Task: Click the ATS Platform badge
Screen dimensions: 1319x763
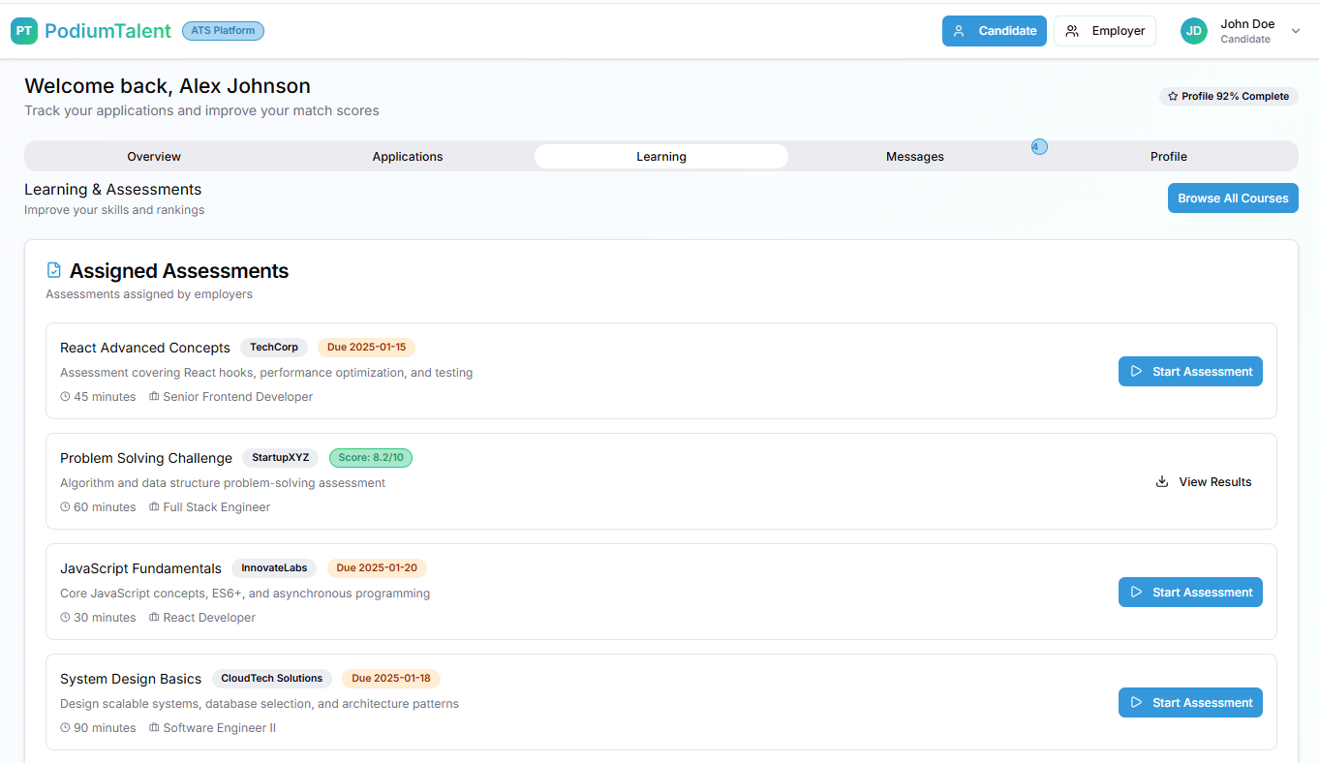Action: coord(223,31)
